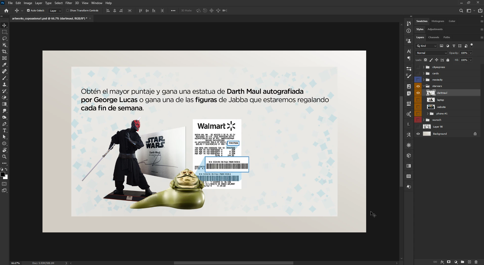Image resolution: width=484 pixels, height=265 pixels.
Task: Open the Search icon at top right
Action: pos(461,11)
